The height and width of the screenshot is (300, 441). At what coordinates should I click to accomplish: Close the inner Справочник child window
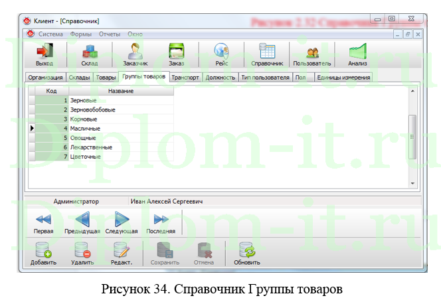418,35
